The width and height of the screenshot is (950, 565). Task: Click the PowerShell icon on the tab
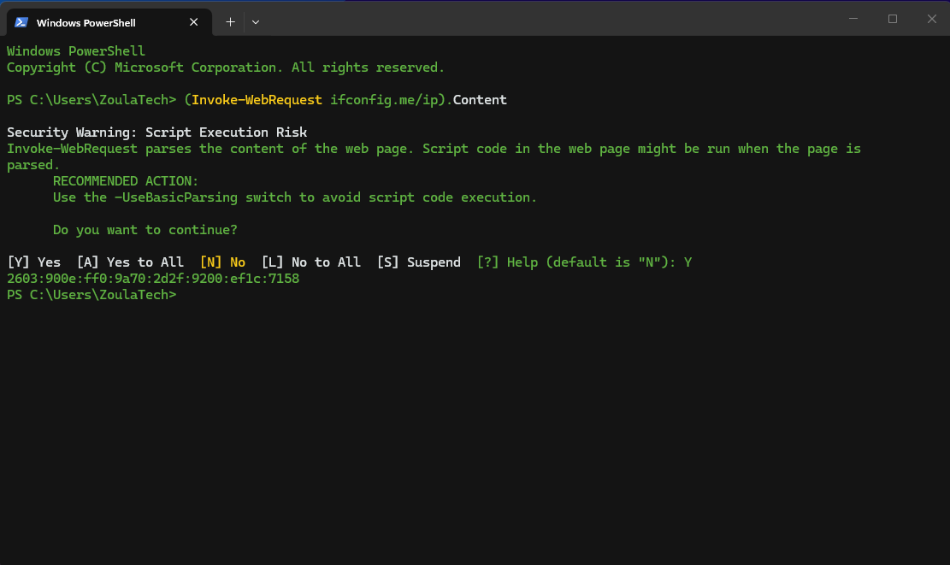tap(21, 22)
